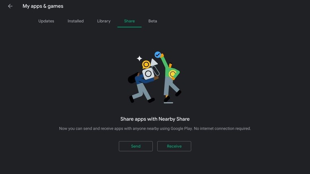Switch to the Updates tab

tap(46, 21)
